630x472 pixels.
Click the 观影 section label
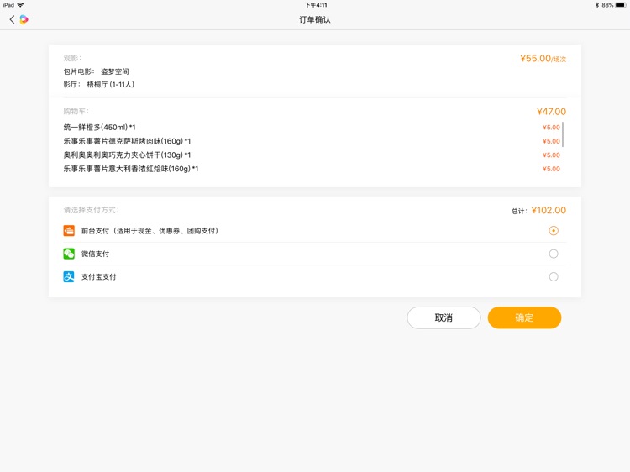[x=72, y=58]
